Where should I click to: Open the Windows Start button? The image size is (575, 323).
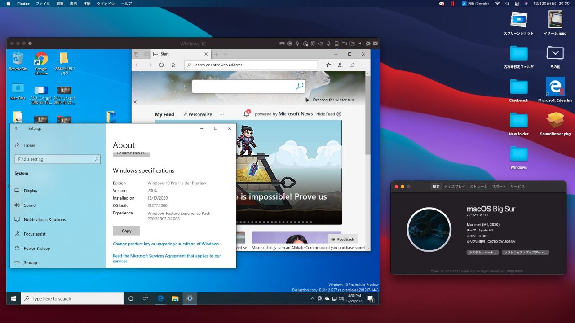tap(13, 298)
